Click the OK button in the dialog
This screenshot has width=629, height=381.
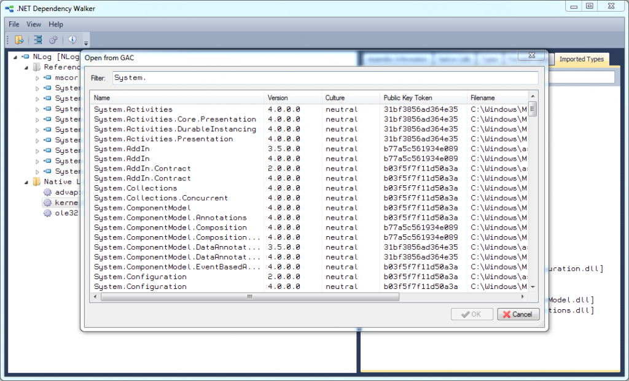[x=472, y=315]
